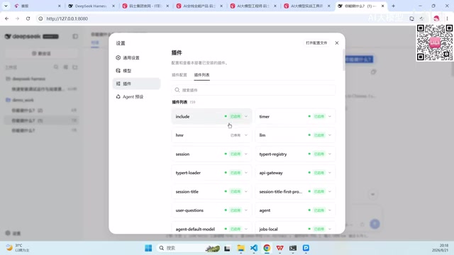Click the browser profile avatar
Viewport: 454px width, 255px height.
436,18
